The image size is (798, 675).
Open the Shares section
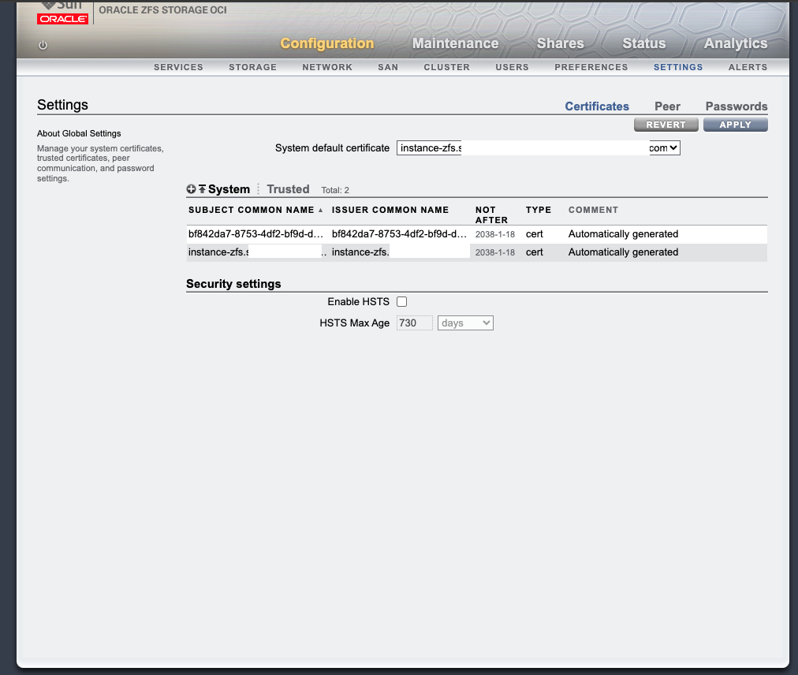click(x=560, y=44)
